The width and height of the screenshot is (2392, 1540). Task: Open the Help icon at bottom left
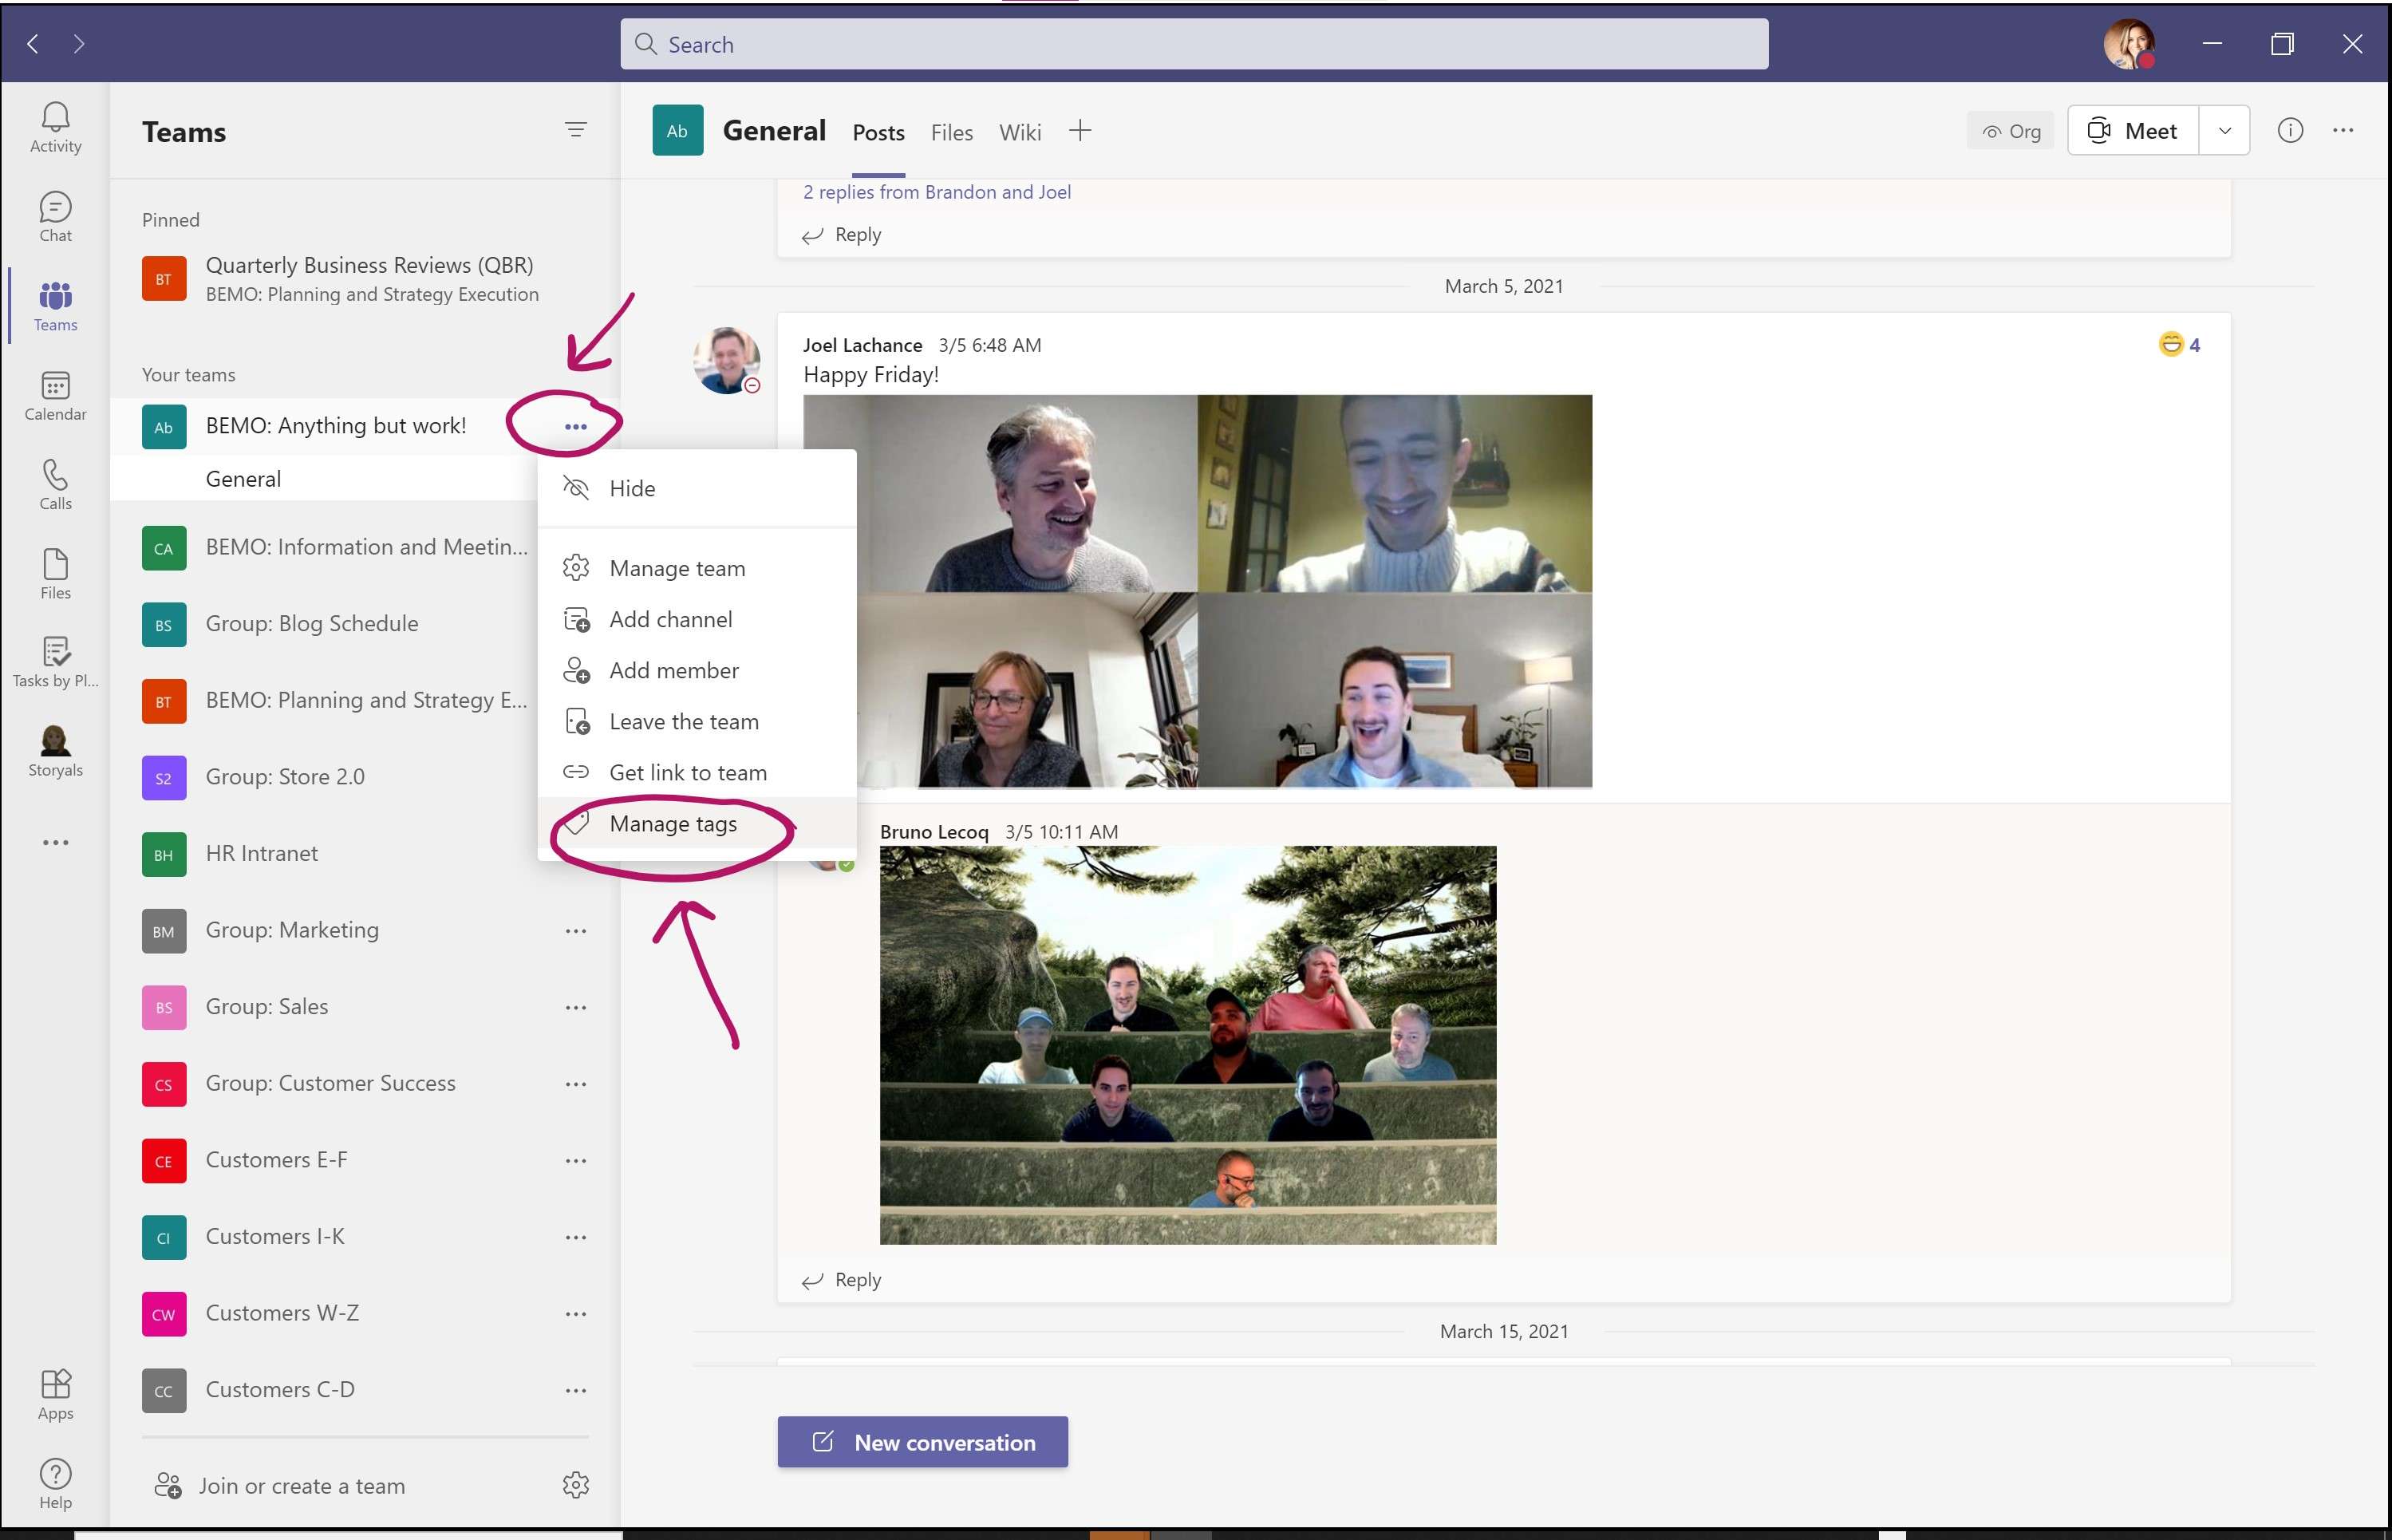(55, 1484)
